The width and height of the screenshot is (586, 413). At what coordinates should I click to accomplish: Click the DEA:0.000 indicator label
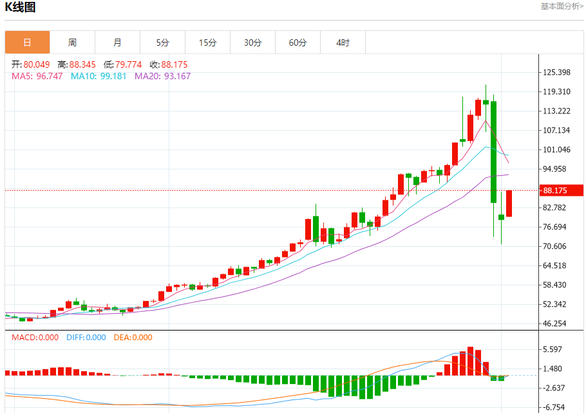[133, 338]
